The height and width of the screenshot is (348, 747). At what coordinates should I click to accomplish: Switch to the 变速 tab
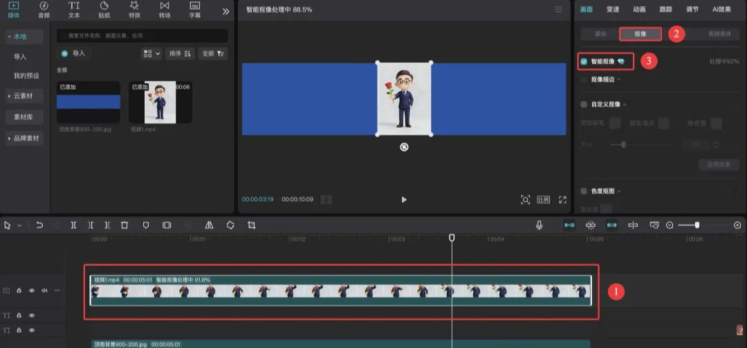(613, 10)
